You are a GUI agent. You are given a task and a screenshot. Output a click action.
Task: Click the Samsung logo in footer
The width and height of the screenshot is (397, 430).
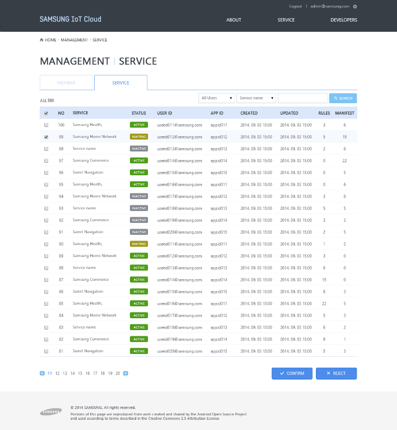pyautogui.click(x=51, y=412)
